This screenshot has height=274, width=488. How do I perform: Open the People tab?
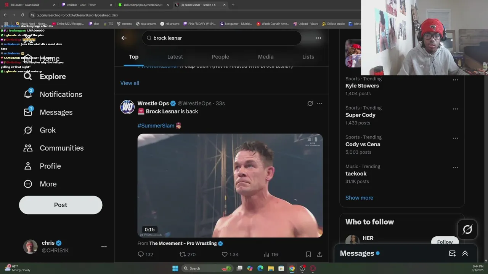click(x=220, y=57)
